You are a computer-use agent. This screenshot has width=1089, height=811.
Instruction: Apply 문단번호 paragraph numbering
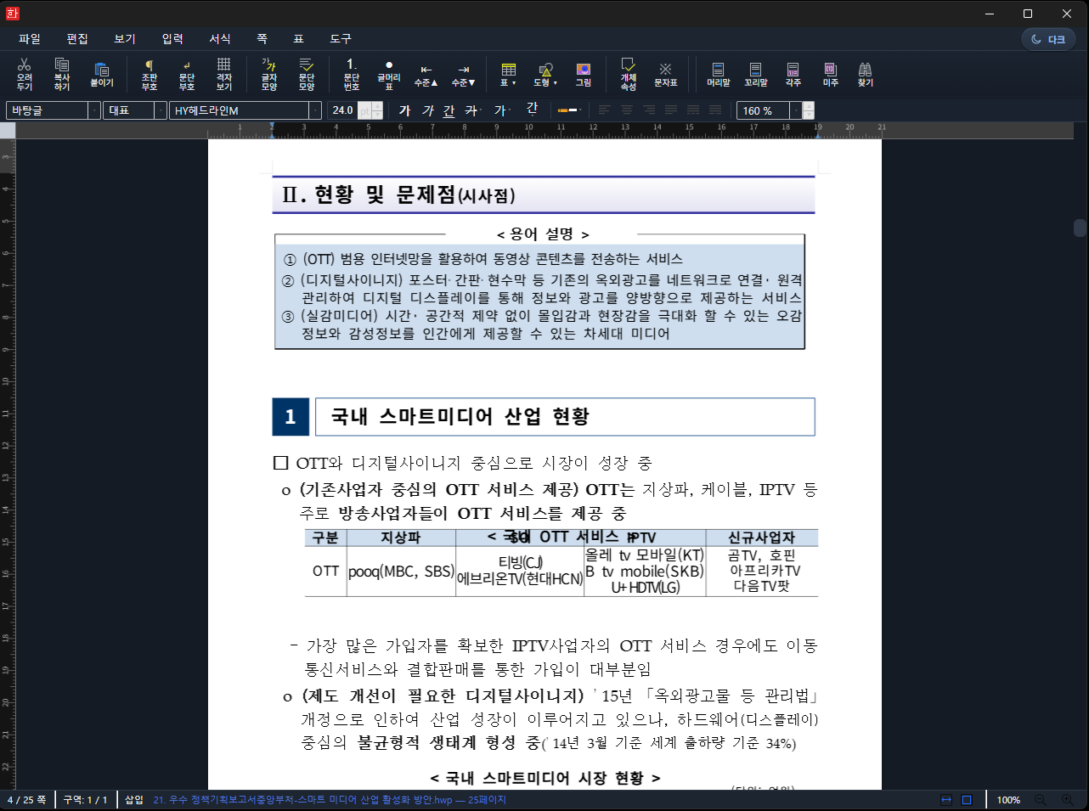(352, 74)
